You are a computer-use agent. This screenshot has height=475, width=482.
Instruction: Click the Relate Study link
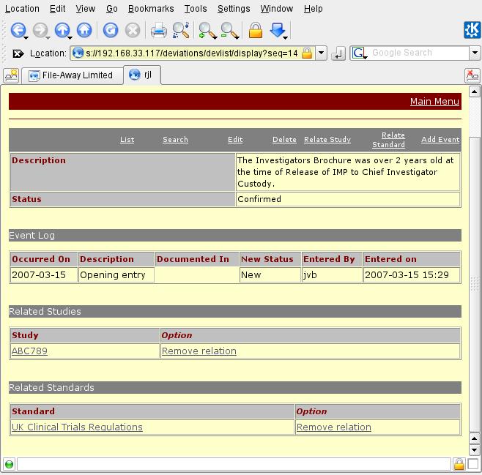[x=327, y=139]
